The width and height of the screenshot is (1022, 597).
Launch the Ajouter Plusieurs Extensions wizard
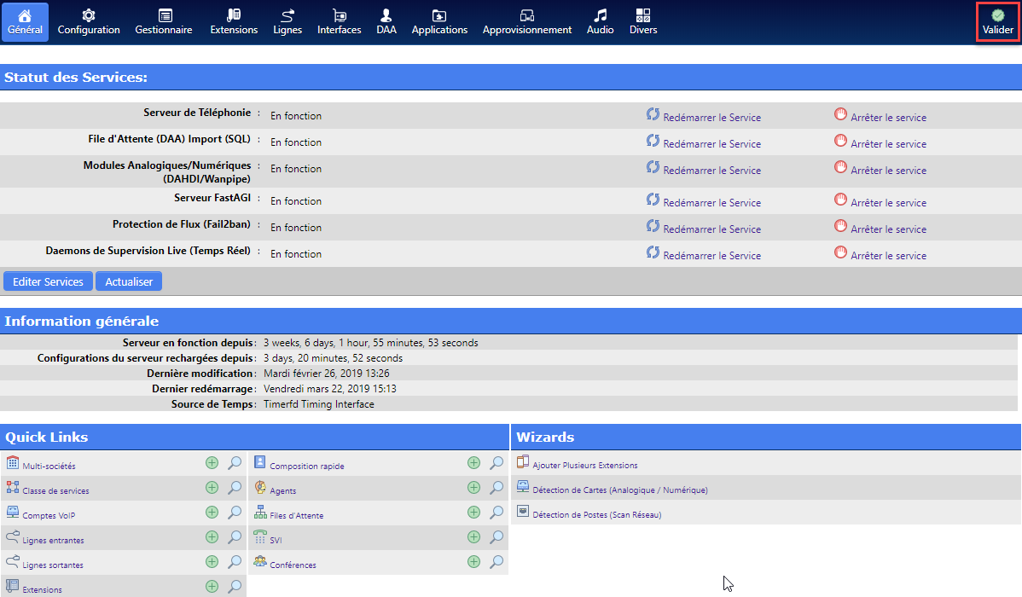tap(584, 466)
